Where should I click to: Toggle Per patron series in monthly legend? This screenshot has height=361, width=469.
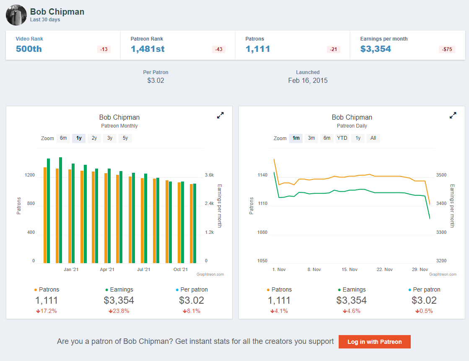[192, 289]
